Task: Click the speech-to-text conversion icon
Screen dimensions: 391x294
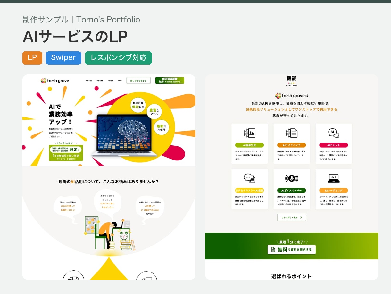Action: coord(249,178)
